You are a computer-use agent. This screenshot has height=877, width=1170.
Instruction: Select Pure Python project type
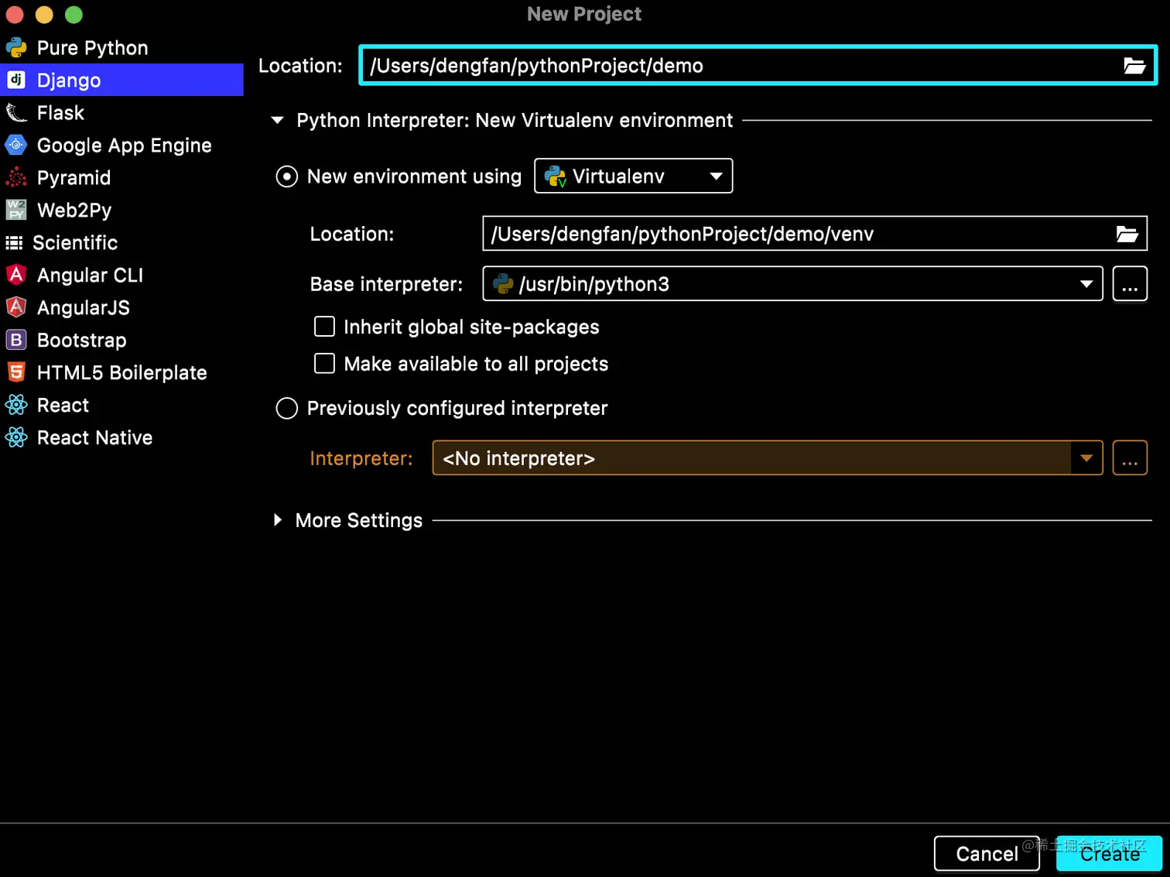(x=121, y=48)
